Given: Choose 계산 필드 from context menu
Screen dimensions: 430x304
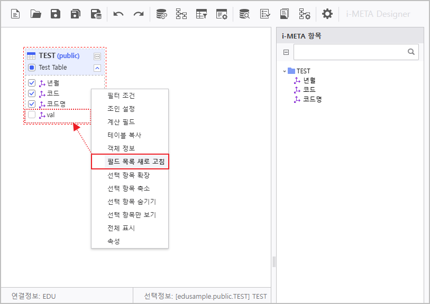Looking at the screenshot, I should [130, 122].
